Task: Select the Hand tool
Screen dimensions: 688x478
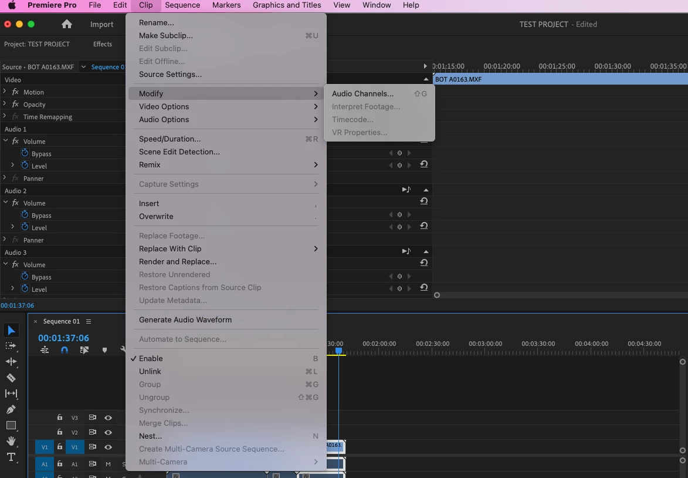Action: click(x=11, y=441)
